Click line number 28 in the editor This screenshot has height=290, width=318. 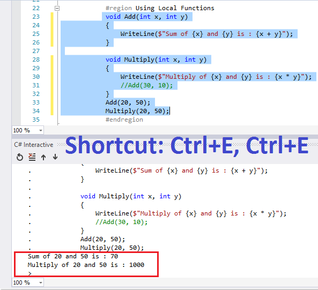point(36,60)
